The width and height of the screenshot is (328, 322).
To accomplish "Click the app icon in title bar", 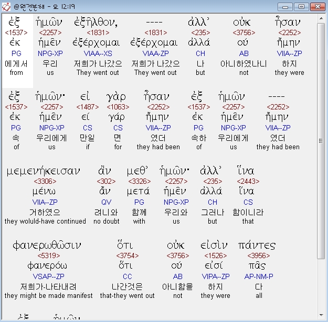I will pyautogui.click(x=6, y=7).
